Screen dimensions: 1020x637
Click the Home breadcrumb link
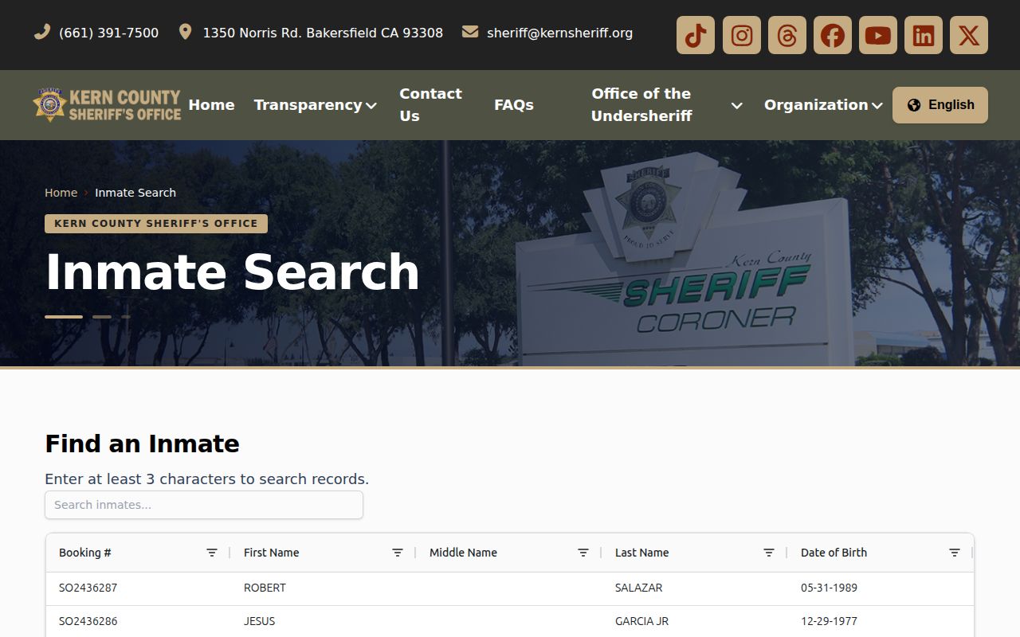click(61, 193)
